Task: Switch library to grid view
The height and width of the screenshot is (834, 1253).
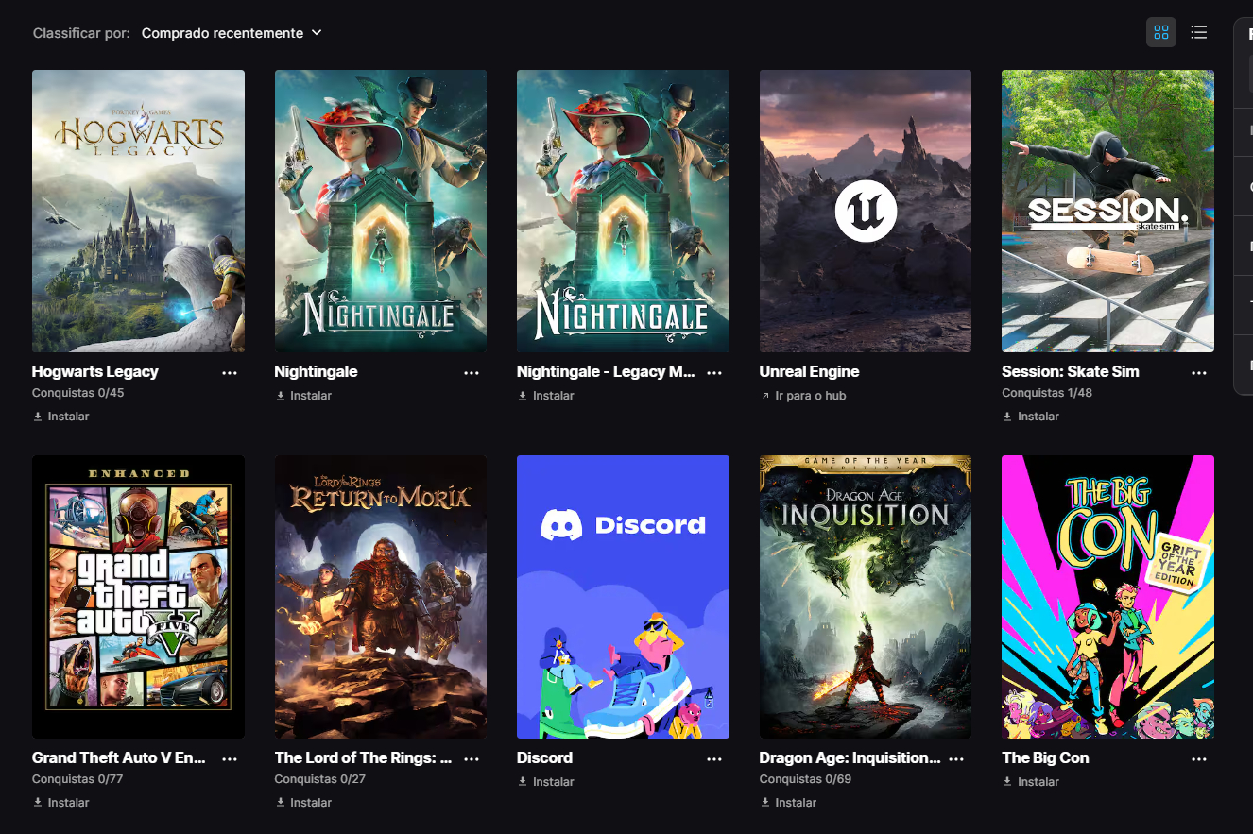Action: (1161, 33)
